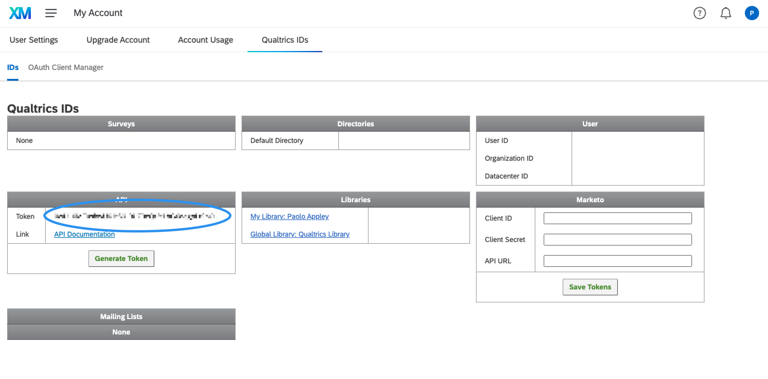Click the Generate Token button
The width and height of the screenshot is (768, 379).
pyautogui.click(x=121, y=258)
